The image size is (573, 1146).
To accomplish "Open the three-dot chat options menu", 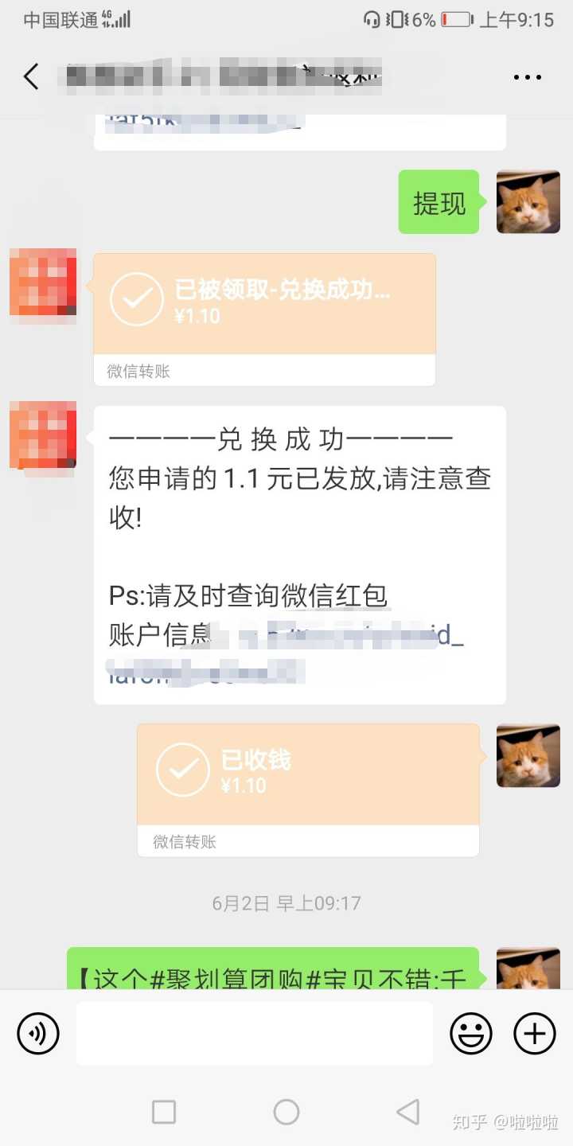I will (x=527, y=78).
